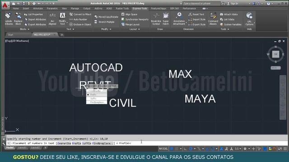Select Prefix option in the popup list
Image resolution: width=289 pixels, height=162 pixels.
97,95
